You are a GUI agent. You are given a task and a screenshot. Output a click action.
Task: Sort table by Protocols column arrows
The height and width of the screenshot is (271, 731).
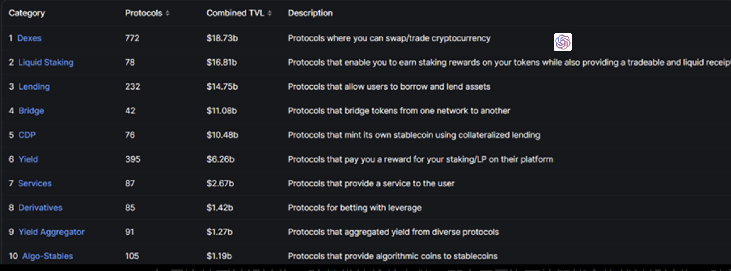[x=167, y=13]
